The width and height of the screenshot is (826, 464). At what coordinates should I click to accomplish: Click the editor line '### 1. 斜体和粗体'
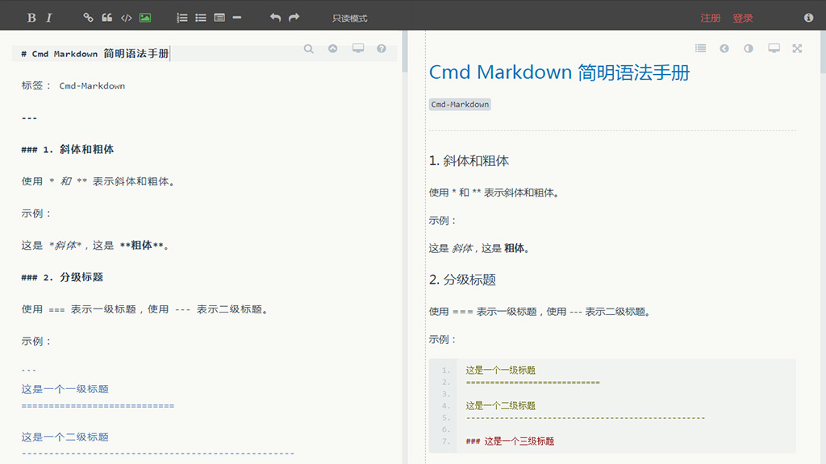click(x=68, y=149)
